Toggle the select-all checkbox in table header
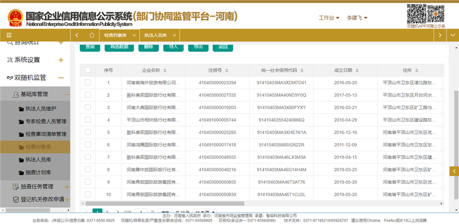The height and width of the screenshot is (224, 459). [x=88, y=70]
